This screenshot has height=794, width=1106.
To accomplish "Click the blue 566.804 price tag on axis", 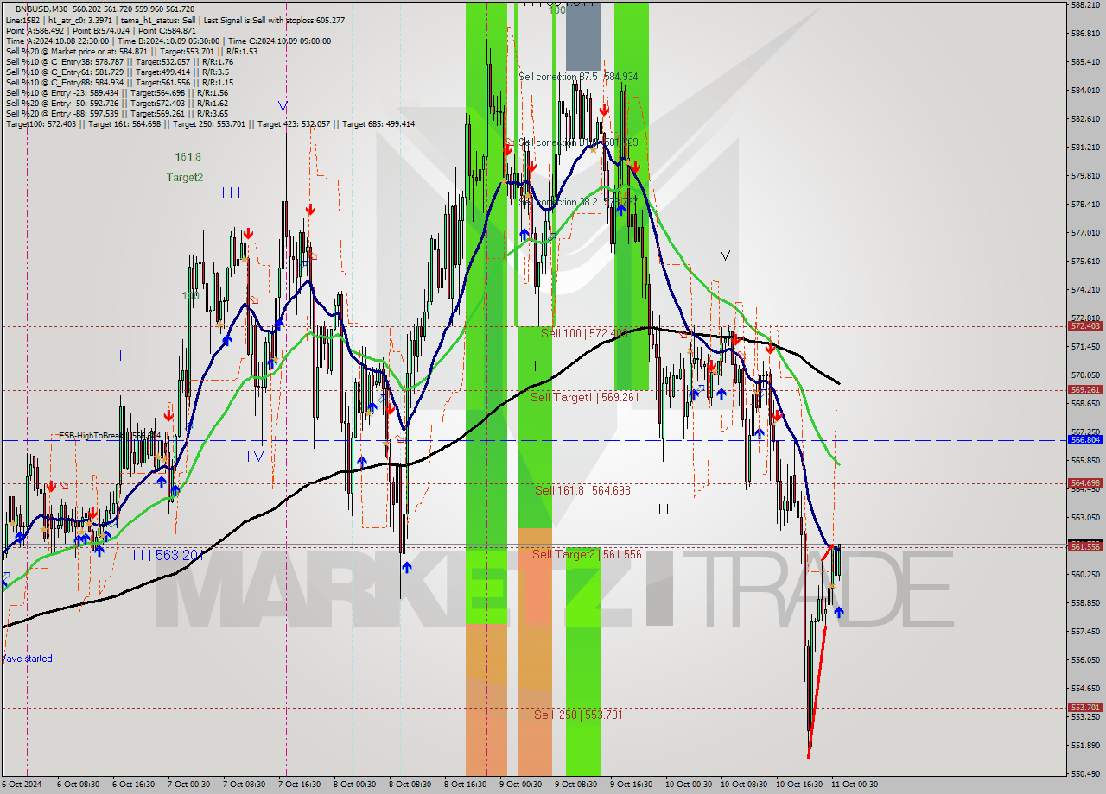I will (x=1085, y=440).
